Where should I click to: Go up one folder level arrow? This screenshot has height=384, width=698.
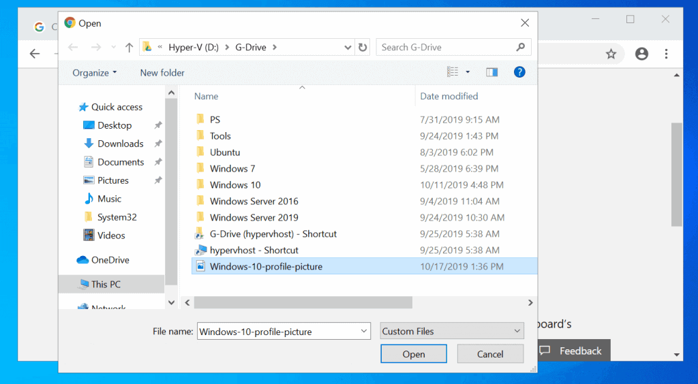[129, 47]
